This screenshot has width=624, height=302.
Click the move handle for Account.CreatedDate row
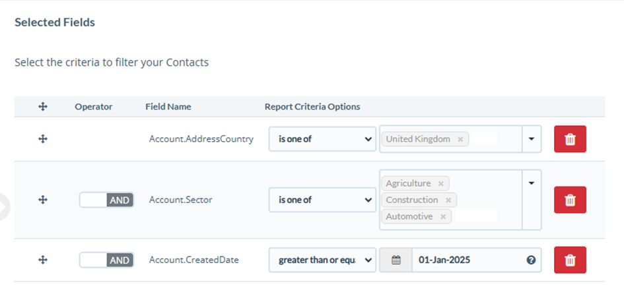[x=43, y=260]
